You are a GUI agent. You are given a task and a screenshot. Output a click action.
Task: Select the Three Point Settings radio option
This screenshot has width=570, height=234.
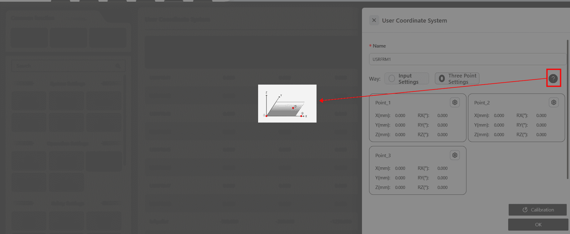tap(442, 79)
